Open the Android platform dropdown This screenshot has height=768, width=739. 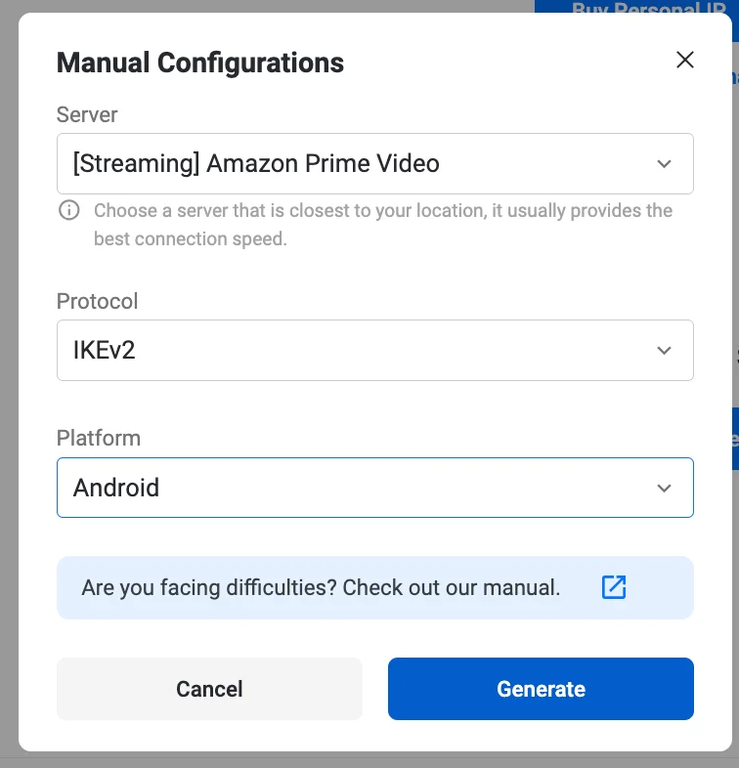tap(374, 488)
